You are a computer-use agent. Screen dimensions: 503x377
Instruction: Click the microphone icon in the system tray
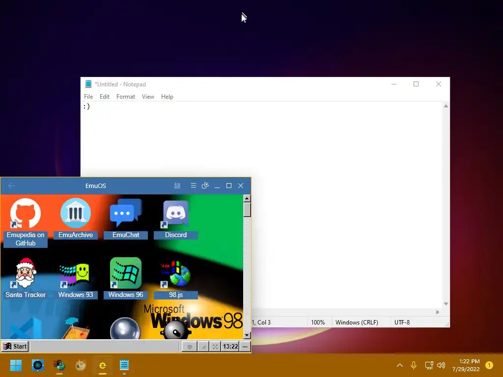(414, 365)
